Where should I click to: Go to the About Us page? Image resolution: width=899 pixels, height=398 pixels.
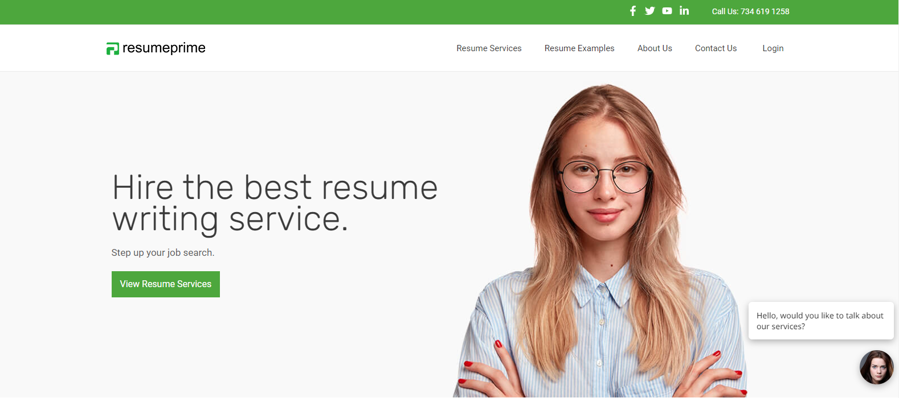pos(655,48)
